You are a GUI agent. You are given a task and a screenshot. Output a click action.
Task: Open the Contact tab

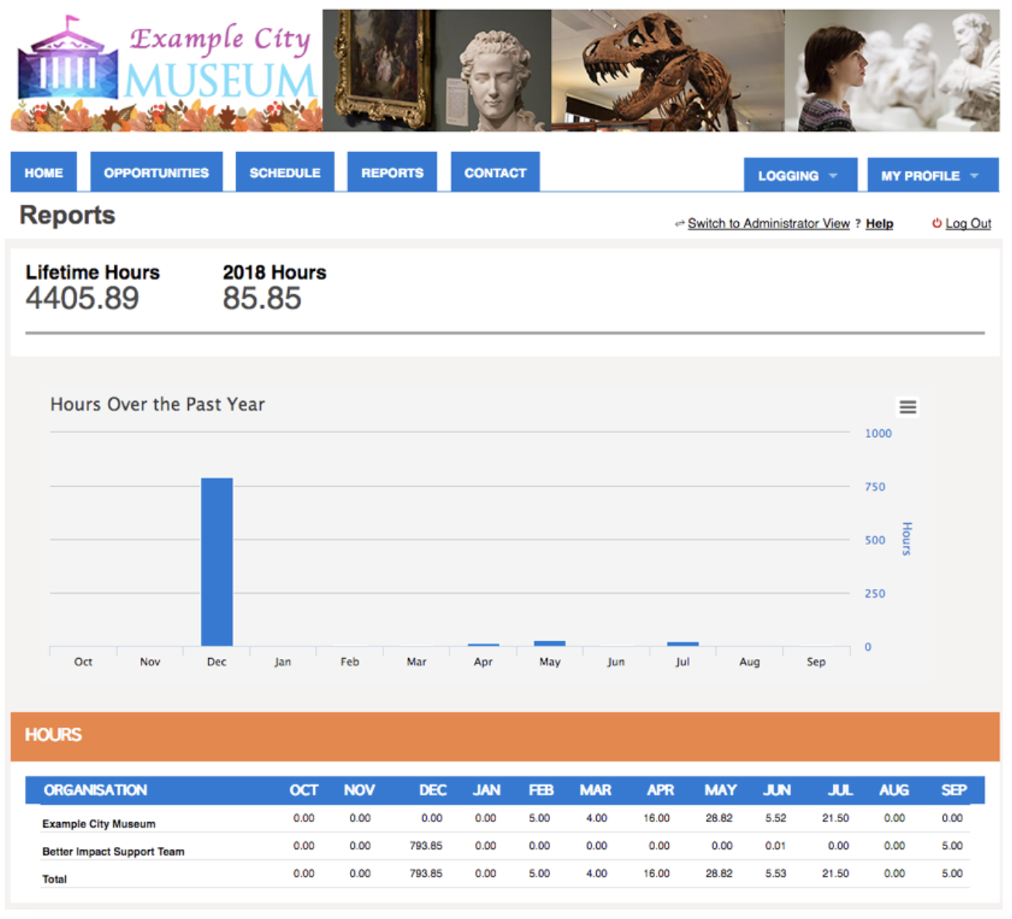coord(494,172)
